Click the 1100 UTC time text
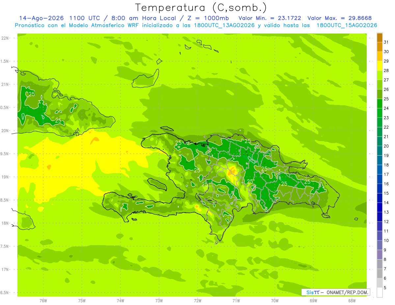This screenshot has height=305, width=395. click(x=85, y=18)
